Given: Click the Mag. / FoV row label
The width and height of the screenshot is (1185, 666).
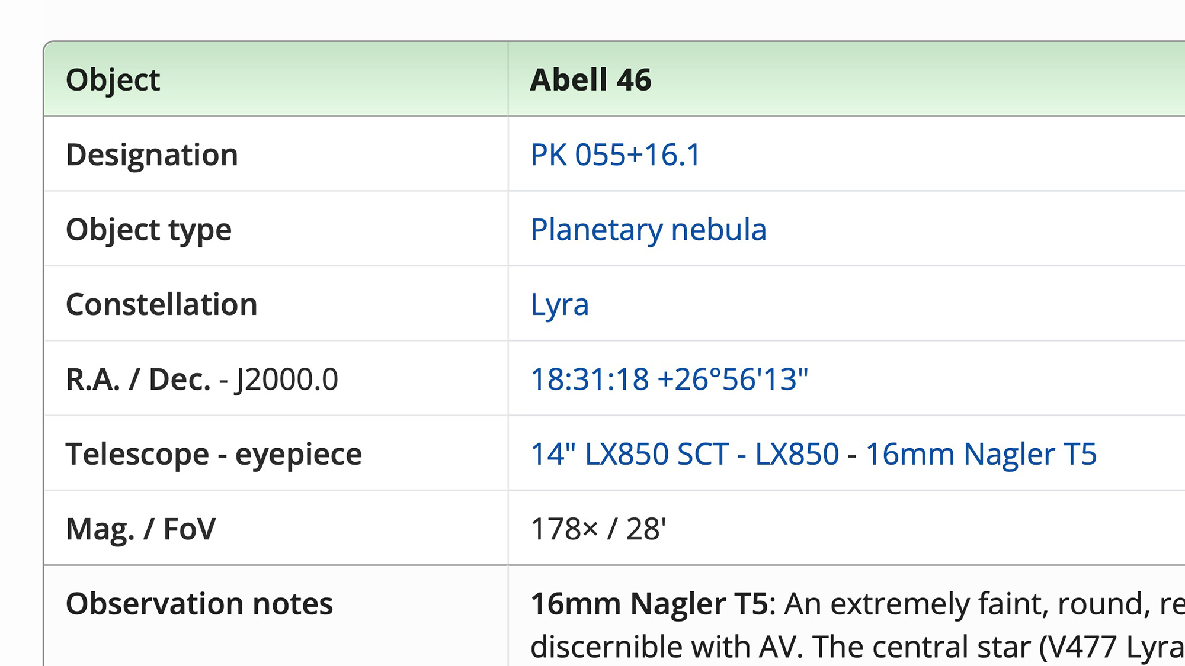Looking at the screenshot, I should [x=140, y=529].
